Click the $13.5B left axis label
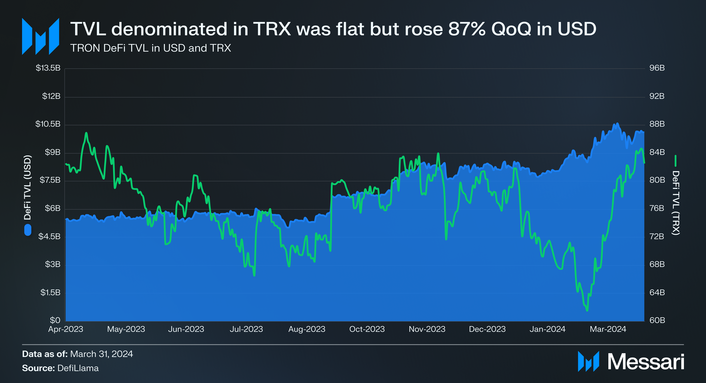Screen dimensions: 706x383 (x=48, y=68)
